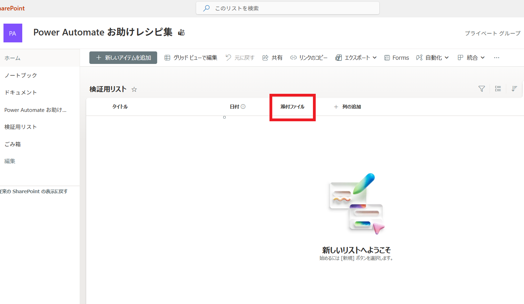This screenshot has height=304, width=524.
Task: Expand the エクスポート dropdown
Action: click(x=355, y=58)
